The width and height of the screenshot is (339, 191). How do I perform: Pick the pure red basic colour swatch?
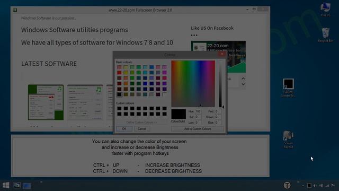click(x=119, y=73)
